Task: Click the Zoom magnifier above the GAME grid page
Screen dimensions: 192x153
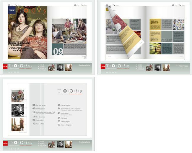Action: [180, 5]
